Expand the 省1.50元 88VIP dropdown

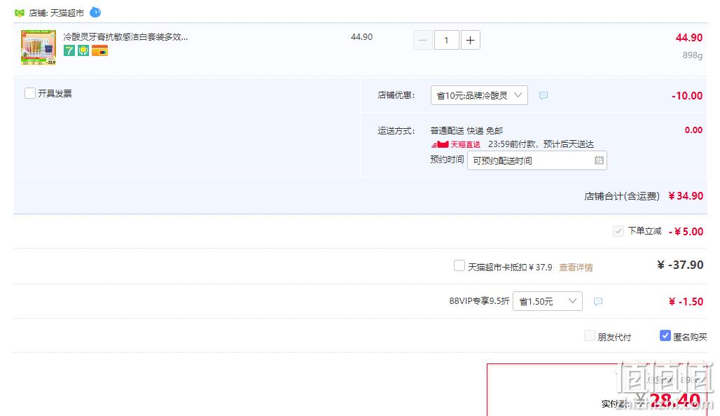click(547, 301)
